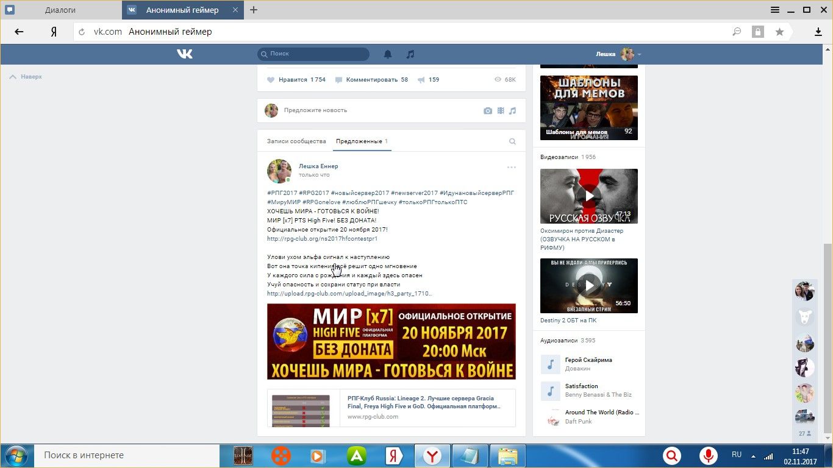The height and width of the screenshot is (468, 833).
Task: Open Шаблоны для мемов album thumbnail
Action: pyautogui.click(x=589, y=108)
